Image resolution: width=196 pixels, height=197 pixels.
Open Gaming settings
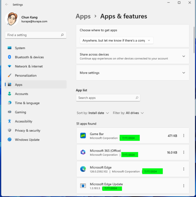pyautogui.click(x=36, y=112)
